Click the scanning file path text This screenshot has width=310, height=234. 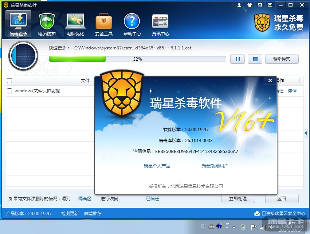click(133, 48)
